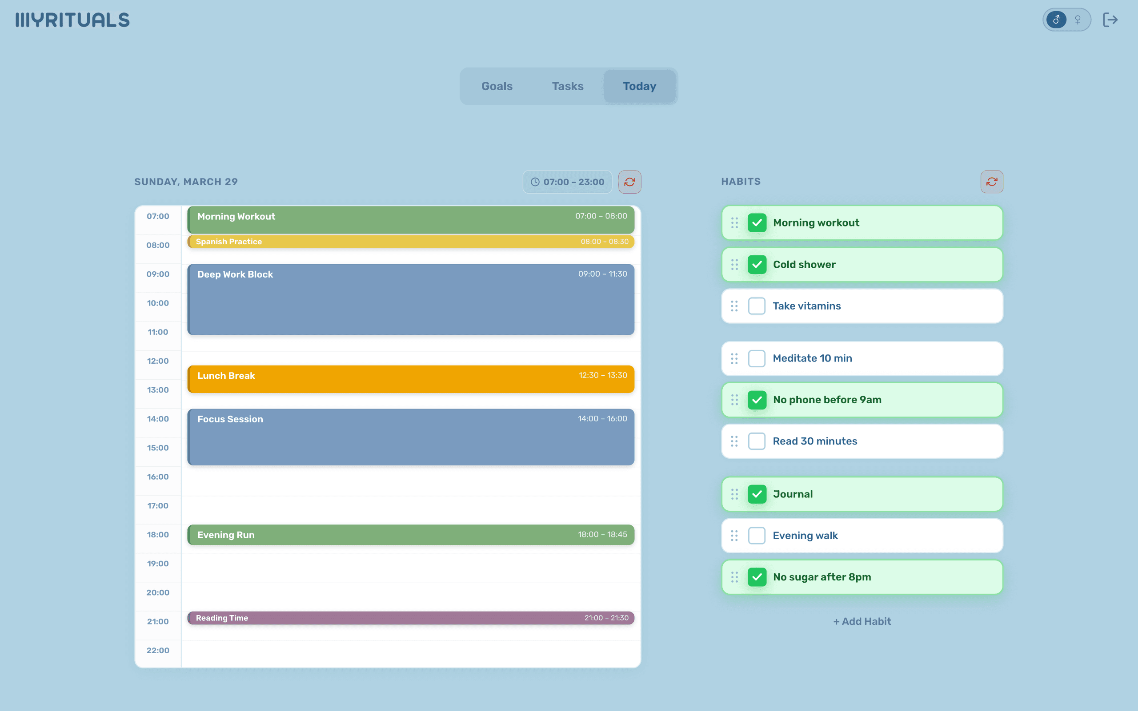Image resolution: width=1138 pixels, height=711 pixels.
Task: Uncheck the Cold shower habit
Action: pyautogui.click(x=756, y=264)
